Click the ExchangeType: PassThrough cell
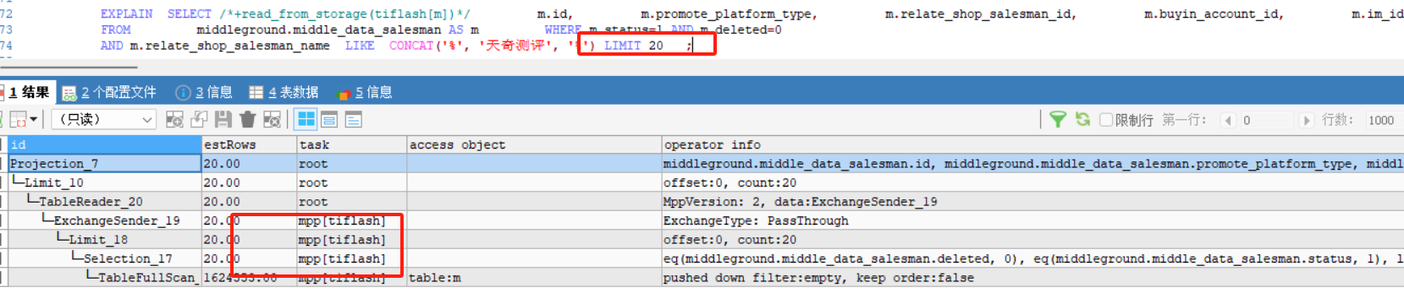 [x=1032, y=220]
